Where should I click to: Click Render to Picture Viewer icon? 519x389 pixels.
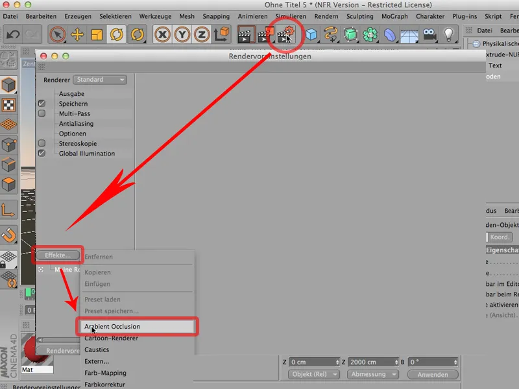tap(265, 34)
